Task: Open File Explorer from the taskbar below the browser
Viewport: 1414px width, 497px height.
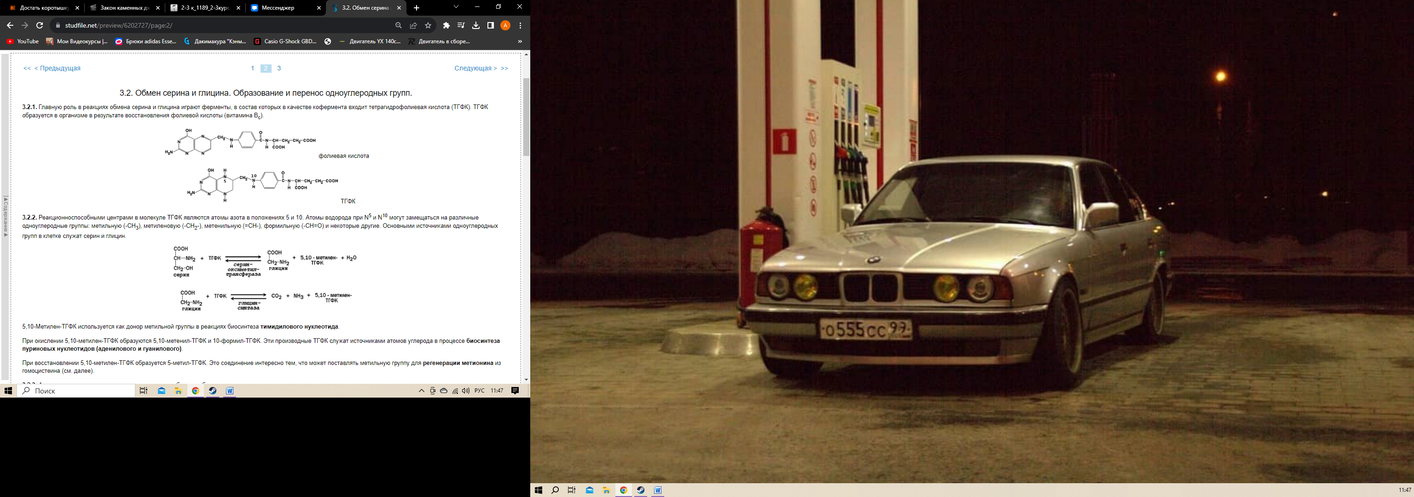Action: (179, 391)
